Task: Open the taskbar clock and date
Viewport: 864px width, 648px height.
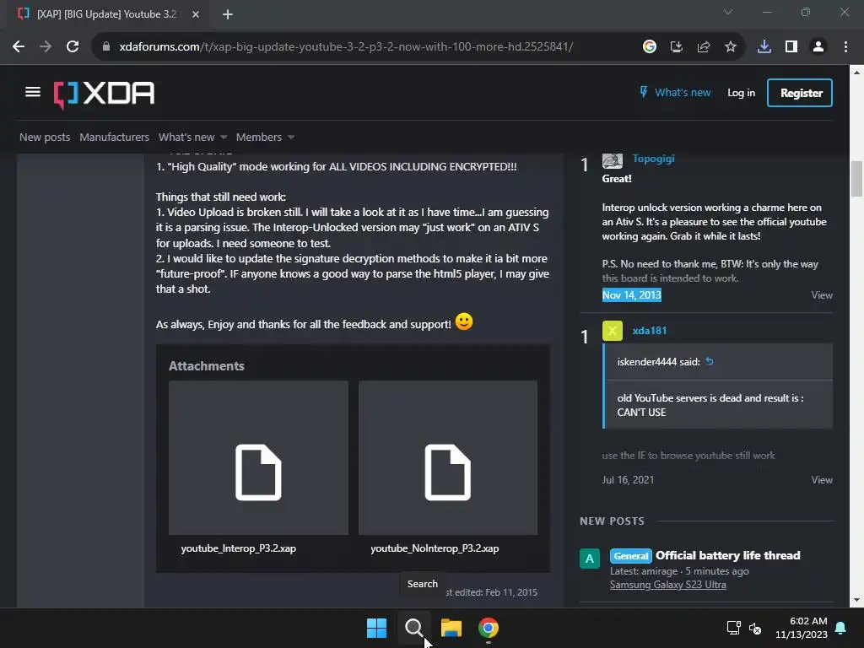Action: [802, 628]
